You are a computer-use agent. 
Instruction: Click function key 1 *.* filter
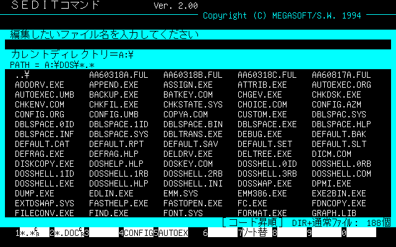tap(35, 233)
